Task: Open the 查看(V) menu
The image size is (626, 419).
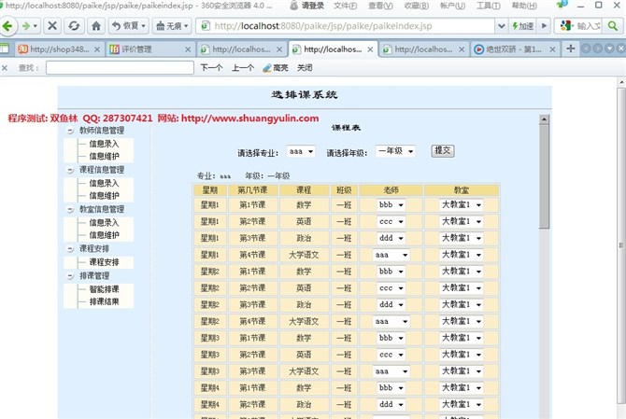Action: [380, 6]
